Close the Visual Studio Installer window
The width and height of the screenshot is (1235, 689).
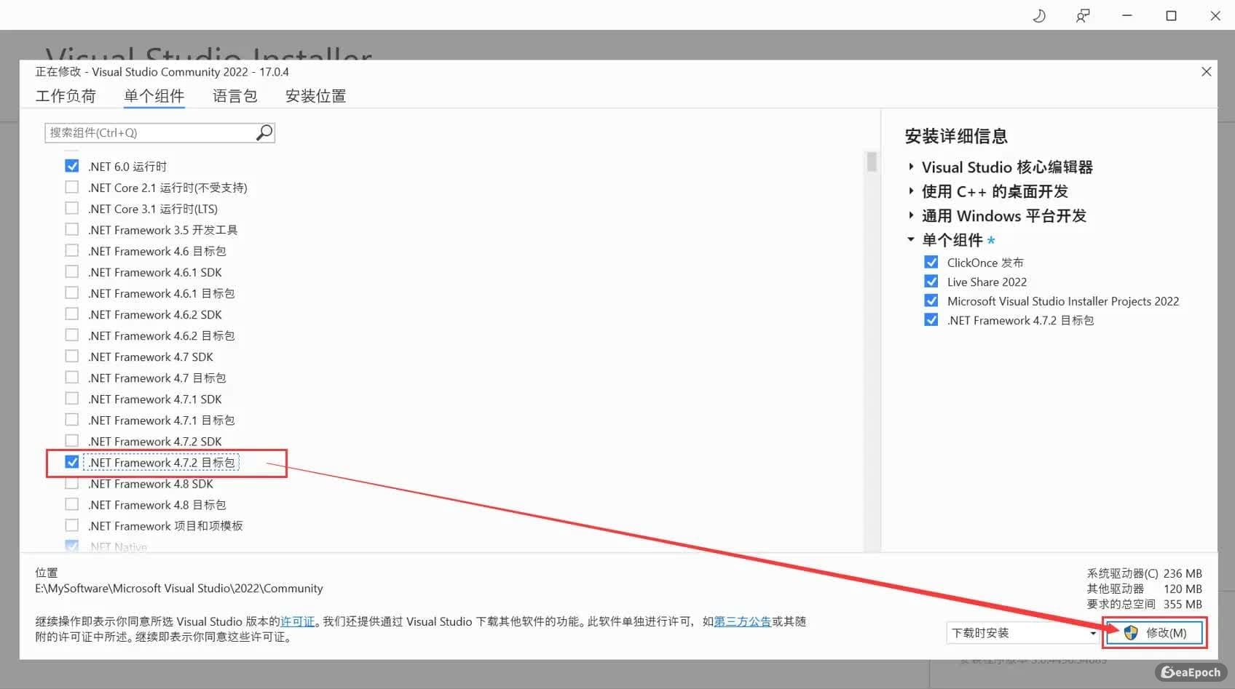point(1215,15)
